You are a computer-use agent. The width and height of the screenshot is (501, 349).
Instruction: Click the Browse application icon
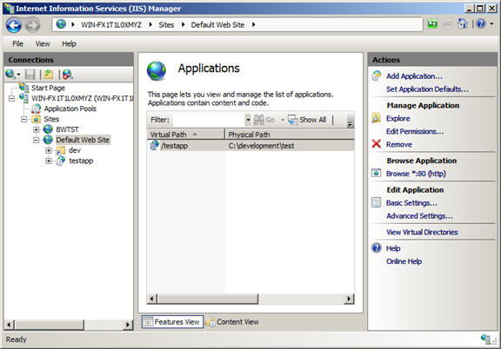click(x=376, y=173)
